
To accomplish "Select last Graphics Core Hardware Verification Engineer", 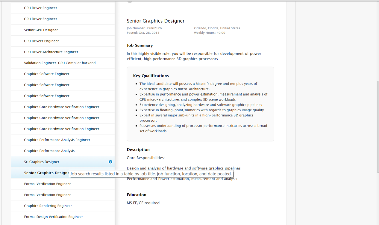I will point(61,129).
